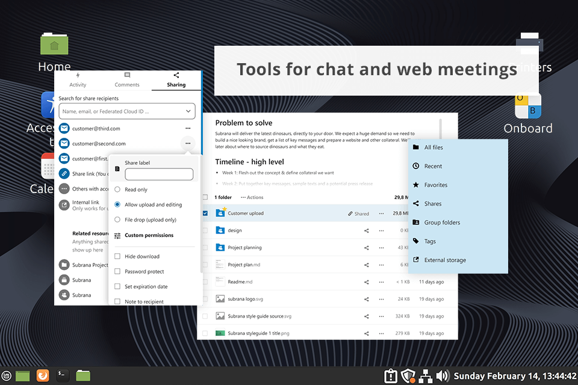This screenshot has width=578, height=385.
Task: Open Group folders in navigation
Action: coord(437,223)
